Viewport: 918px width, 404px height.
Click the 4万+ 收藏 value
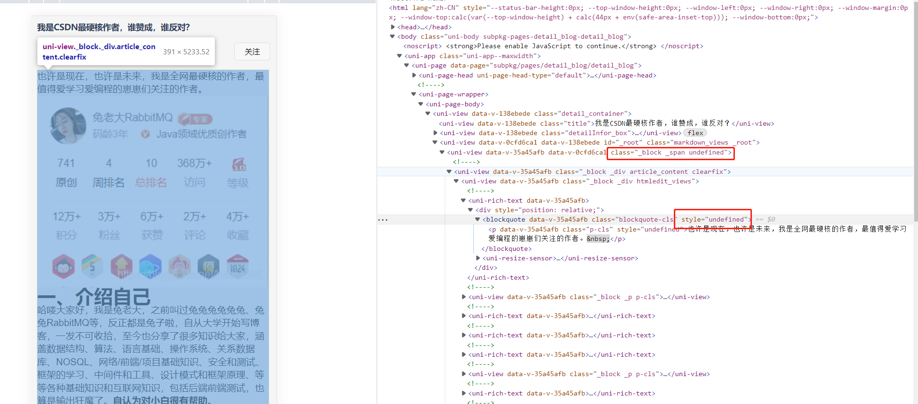tap(238, 216)
